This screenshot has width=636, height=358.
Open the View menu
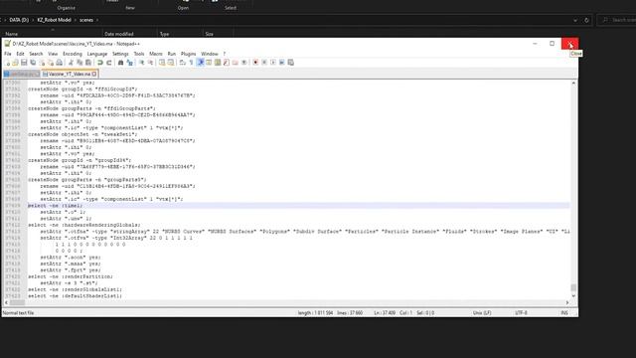point(53,54)
